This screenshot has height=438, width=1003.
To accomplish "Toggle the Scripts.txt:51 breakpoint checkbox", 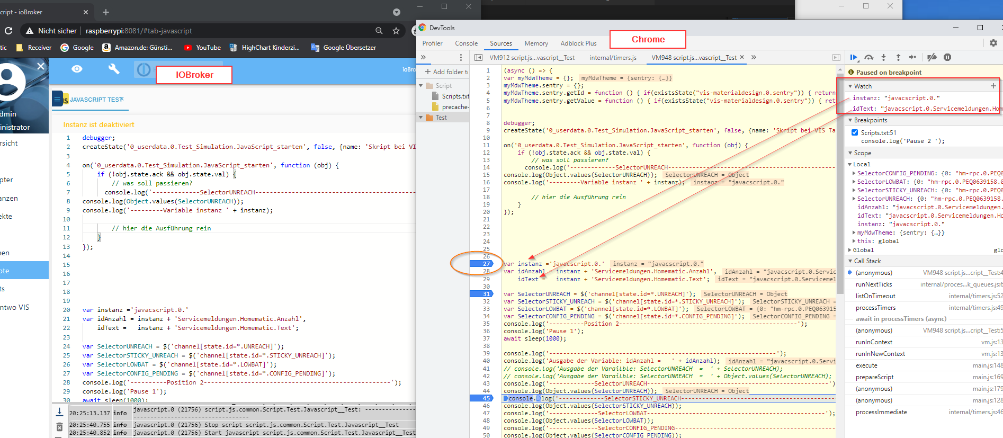I will tap(855, 132).
